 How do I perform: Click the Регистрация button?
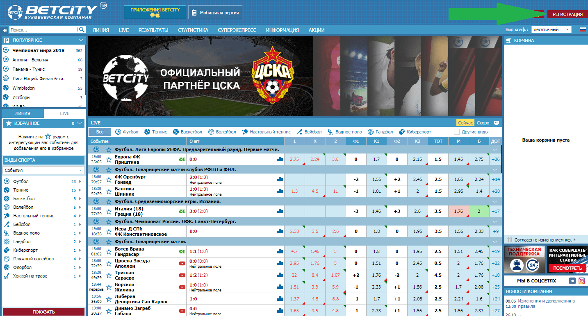click(x=567, y=14)
